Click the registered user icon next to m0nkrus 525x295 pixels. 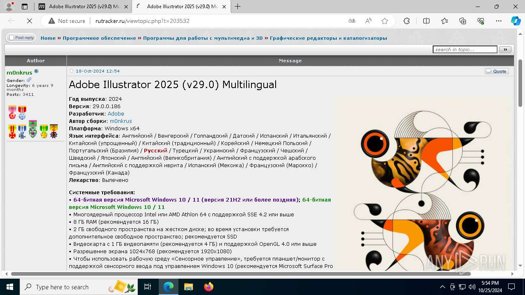pos(37,71)
